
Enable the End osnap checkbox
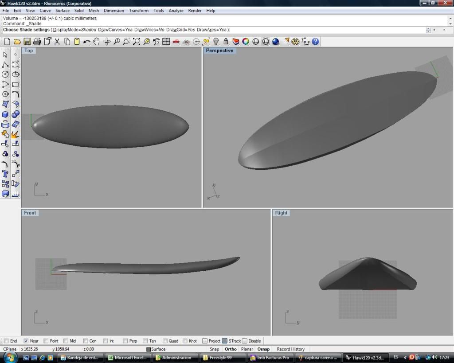click(x=6, y=341)
